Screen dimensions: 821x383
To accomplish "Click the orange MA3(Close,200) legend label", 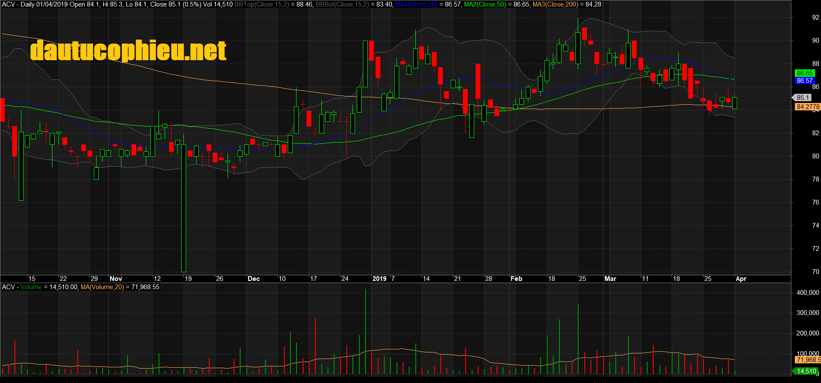I will [555, 4].
